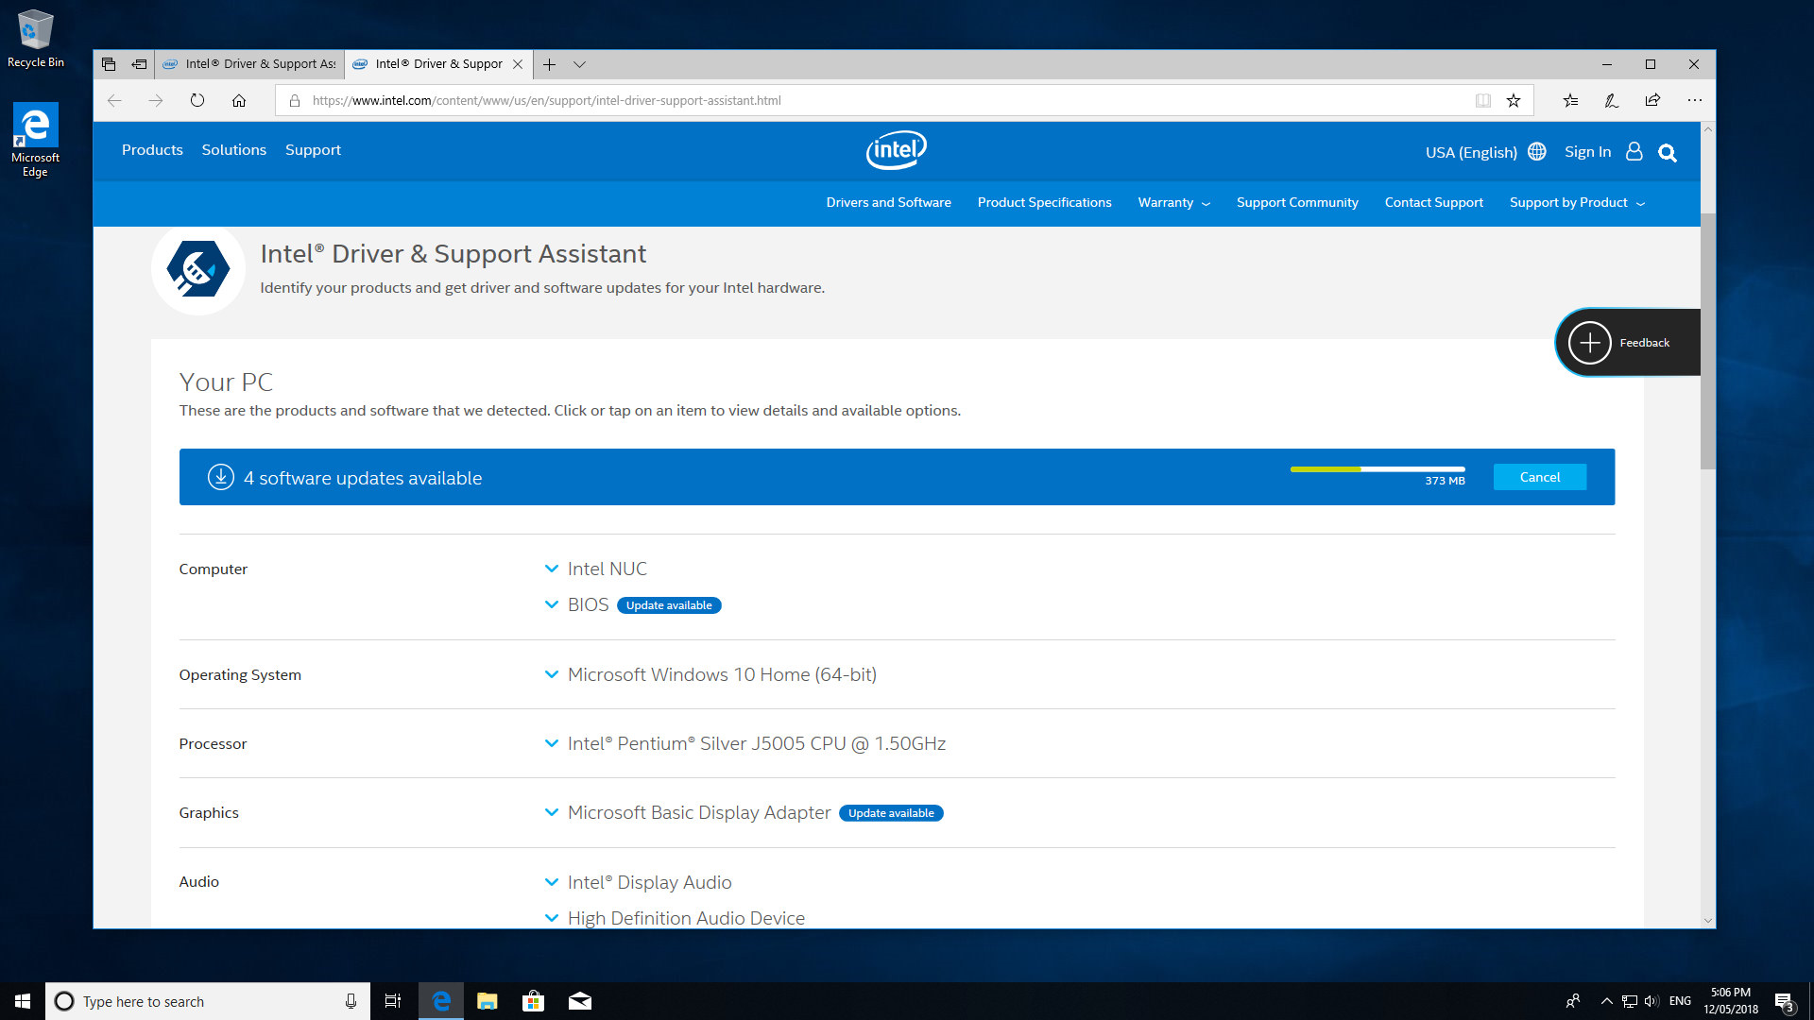1814x1020 pixels.
Task: Expand Intel Display Audio details
Action: [x=552, y=882]
